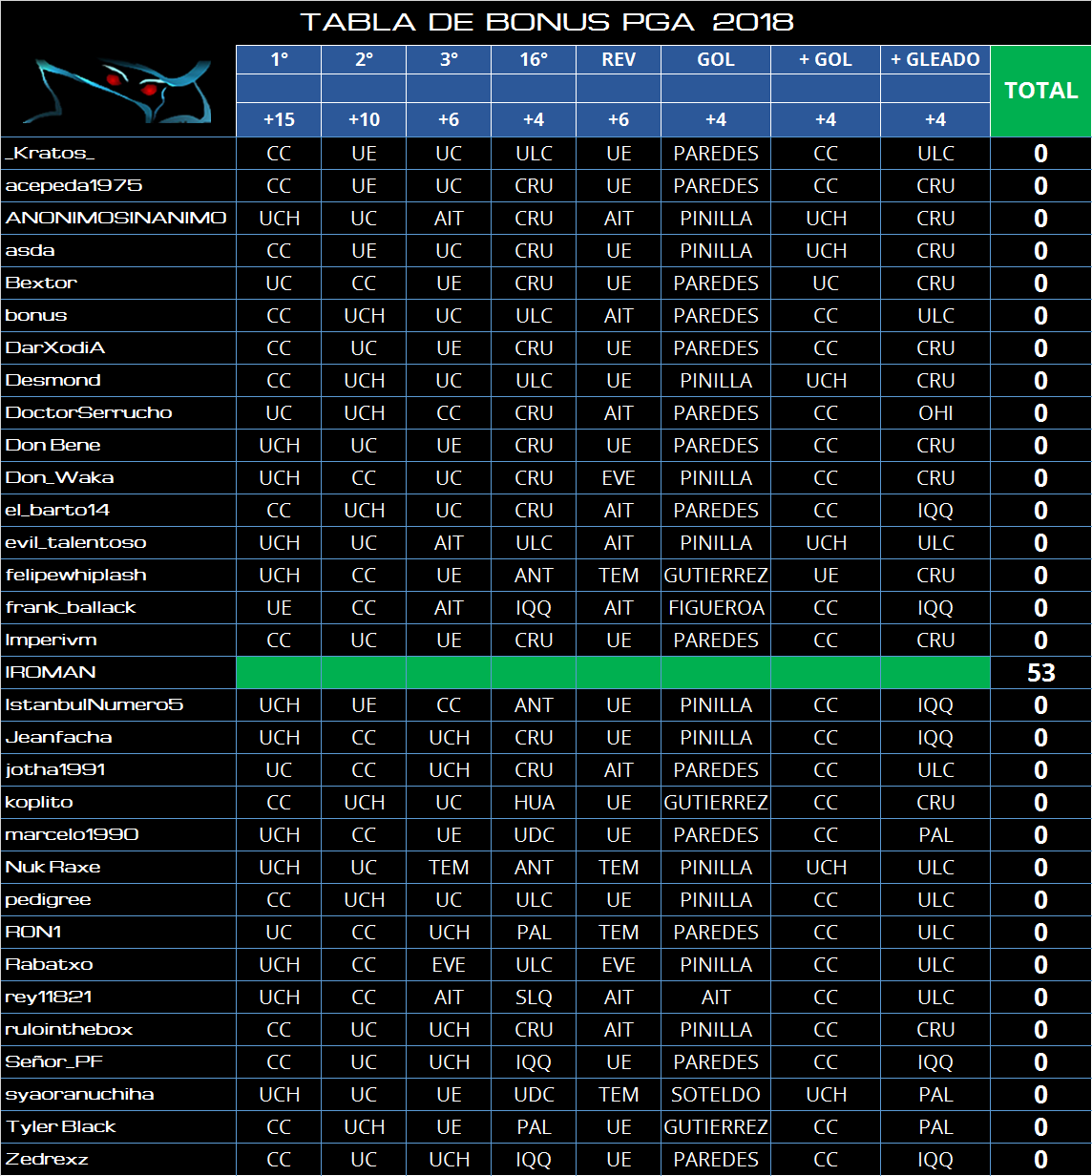Select FIGUEROA in frank_ballack's GOL column
This screenshot has width=1092, height=1176.
pyautogui.click(x=716, y=608)
